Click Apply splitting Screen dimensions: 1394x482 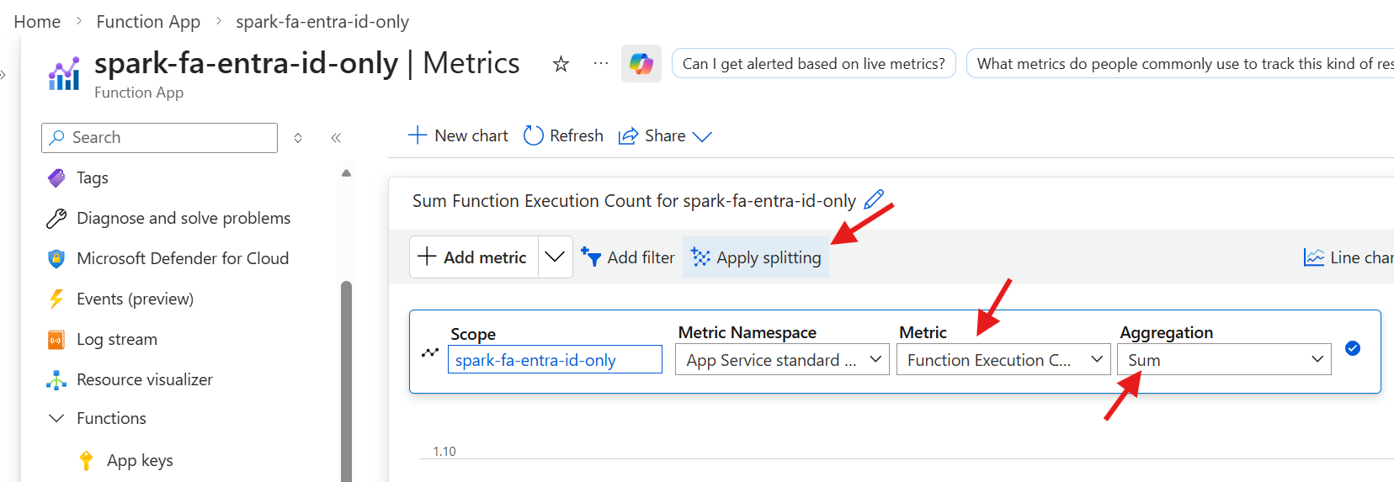(756, 257)
